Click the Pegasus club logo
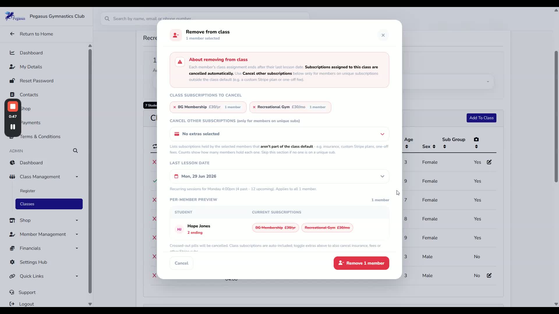This screenshot has width=559, height=314. coord(15,16)
